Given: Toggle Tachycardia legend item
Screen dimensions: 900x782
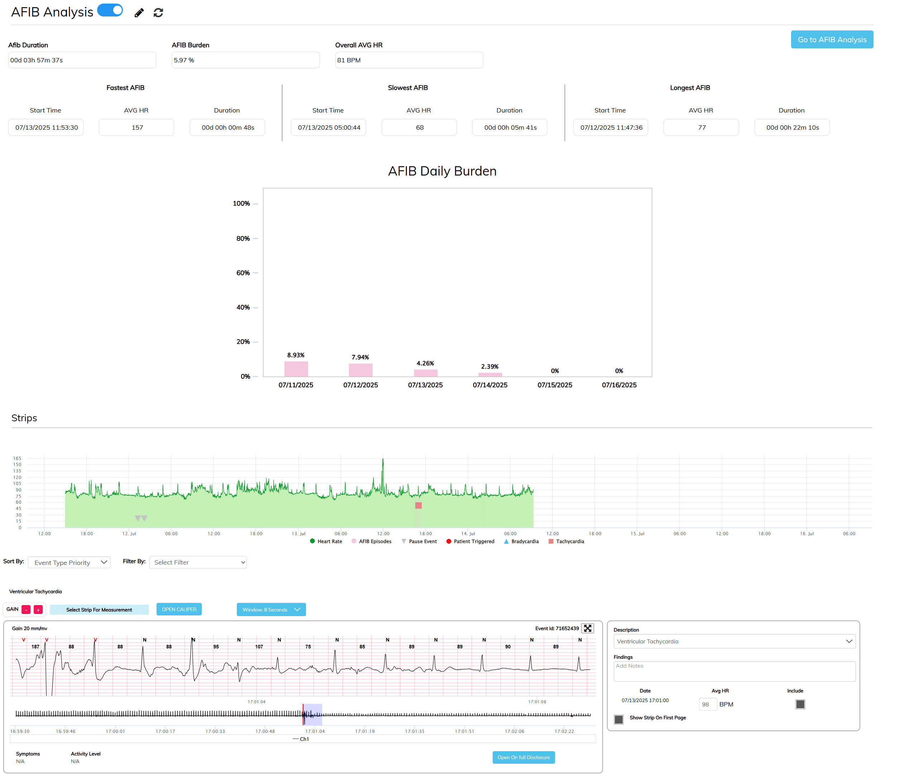Looking at the screenshot, I should [x=566, y=541].
